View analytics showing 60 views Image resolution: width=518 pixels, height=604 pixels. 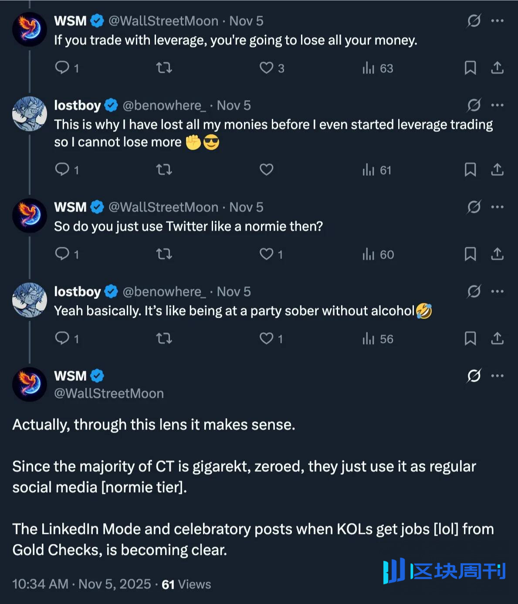click(x=378, y=254)
